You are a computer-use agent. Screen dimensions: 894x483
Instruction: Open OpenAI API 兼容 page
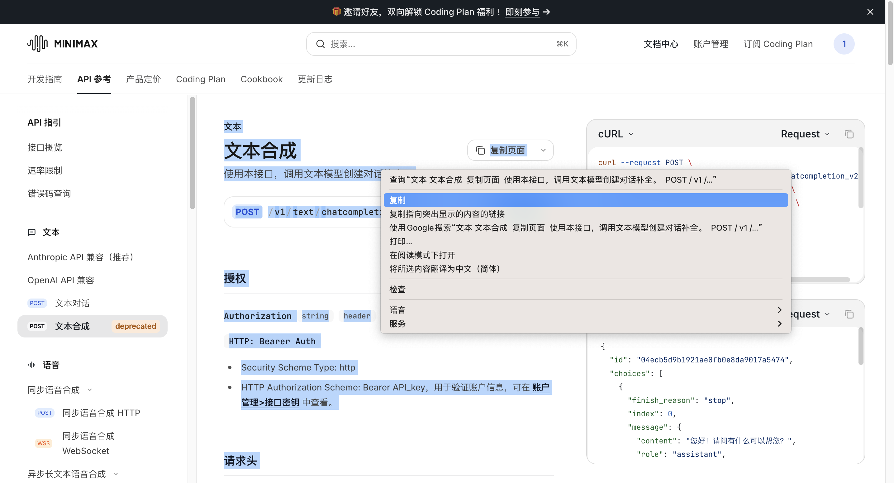pos(61,280)
